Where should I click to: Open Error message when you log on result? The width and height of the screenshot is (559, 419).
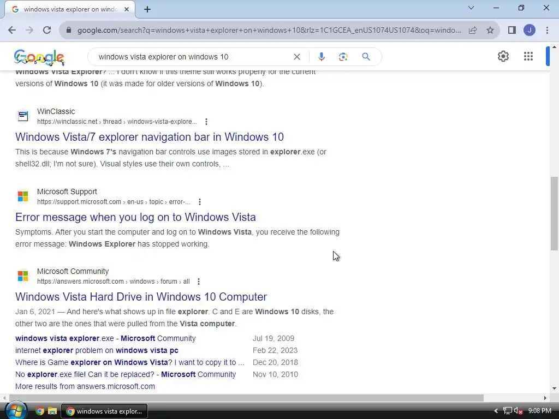click(135, 217)
